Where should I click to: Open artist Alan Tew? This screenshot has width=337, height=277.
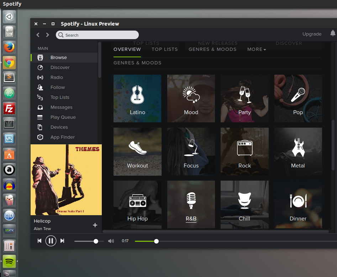coord(42,229)
